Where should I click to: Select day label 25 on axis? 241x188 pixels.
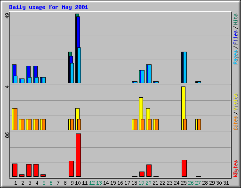point(184,183)
